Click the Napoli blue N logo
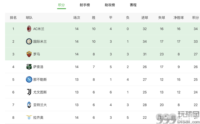200x124 pixels. pyautogui.click(x=29, y=80)
